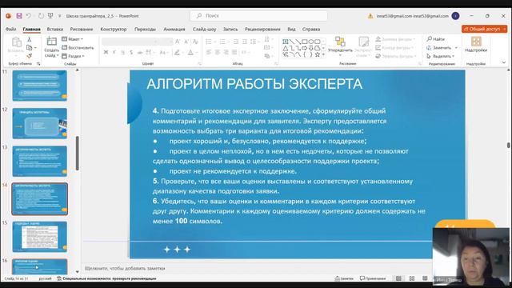
Task: Save the presentation with the floppy disk icon
Action: [x=19, y=16]
